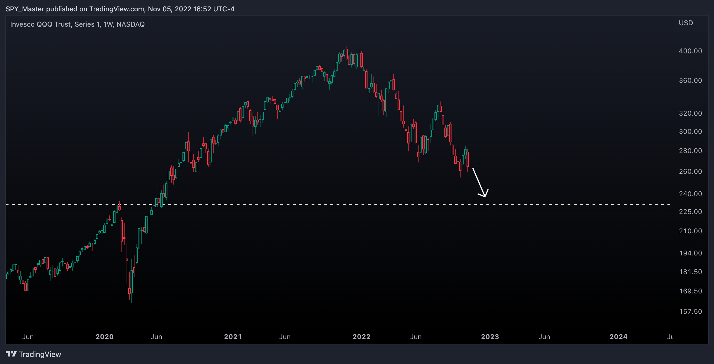Click the 360.00 price axis label
This screenshot has height=364, width=714.
[x=690, y=81]
